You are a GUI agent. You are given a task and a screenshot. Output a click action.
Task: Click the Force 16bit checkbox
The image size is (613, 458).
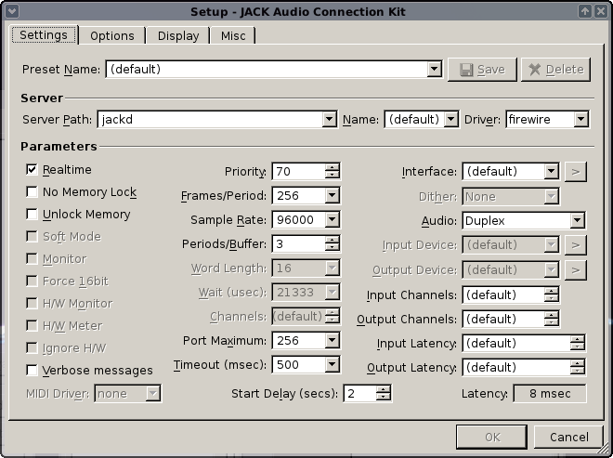32,281
